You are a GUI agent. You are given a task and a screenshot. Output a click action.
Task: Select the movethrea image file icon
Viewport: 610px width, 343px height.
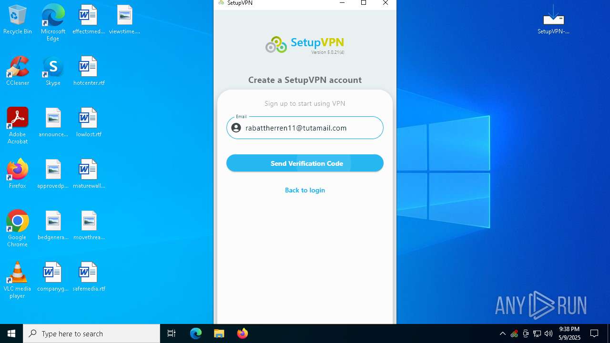[89, 226]
